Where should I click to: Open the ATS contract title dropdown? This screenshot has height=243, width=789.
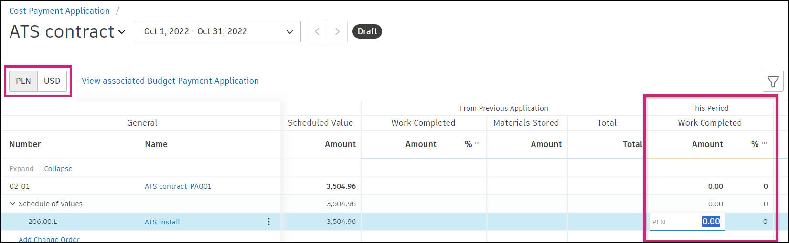(x=122, y=32)
